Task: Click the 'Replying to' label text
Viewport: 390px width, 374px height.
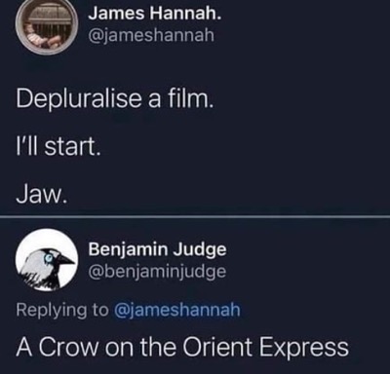Action: click(x=62, y=311)
